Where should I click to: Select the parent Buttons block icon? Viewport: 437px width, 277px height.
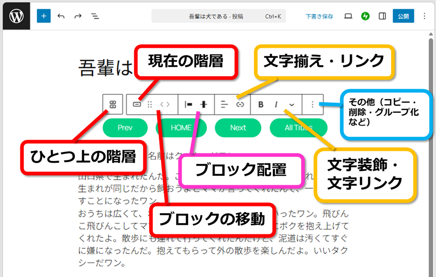pos(113,105)
